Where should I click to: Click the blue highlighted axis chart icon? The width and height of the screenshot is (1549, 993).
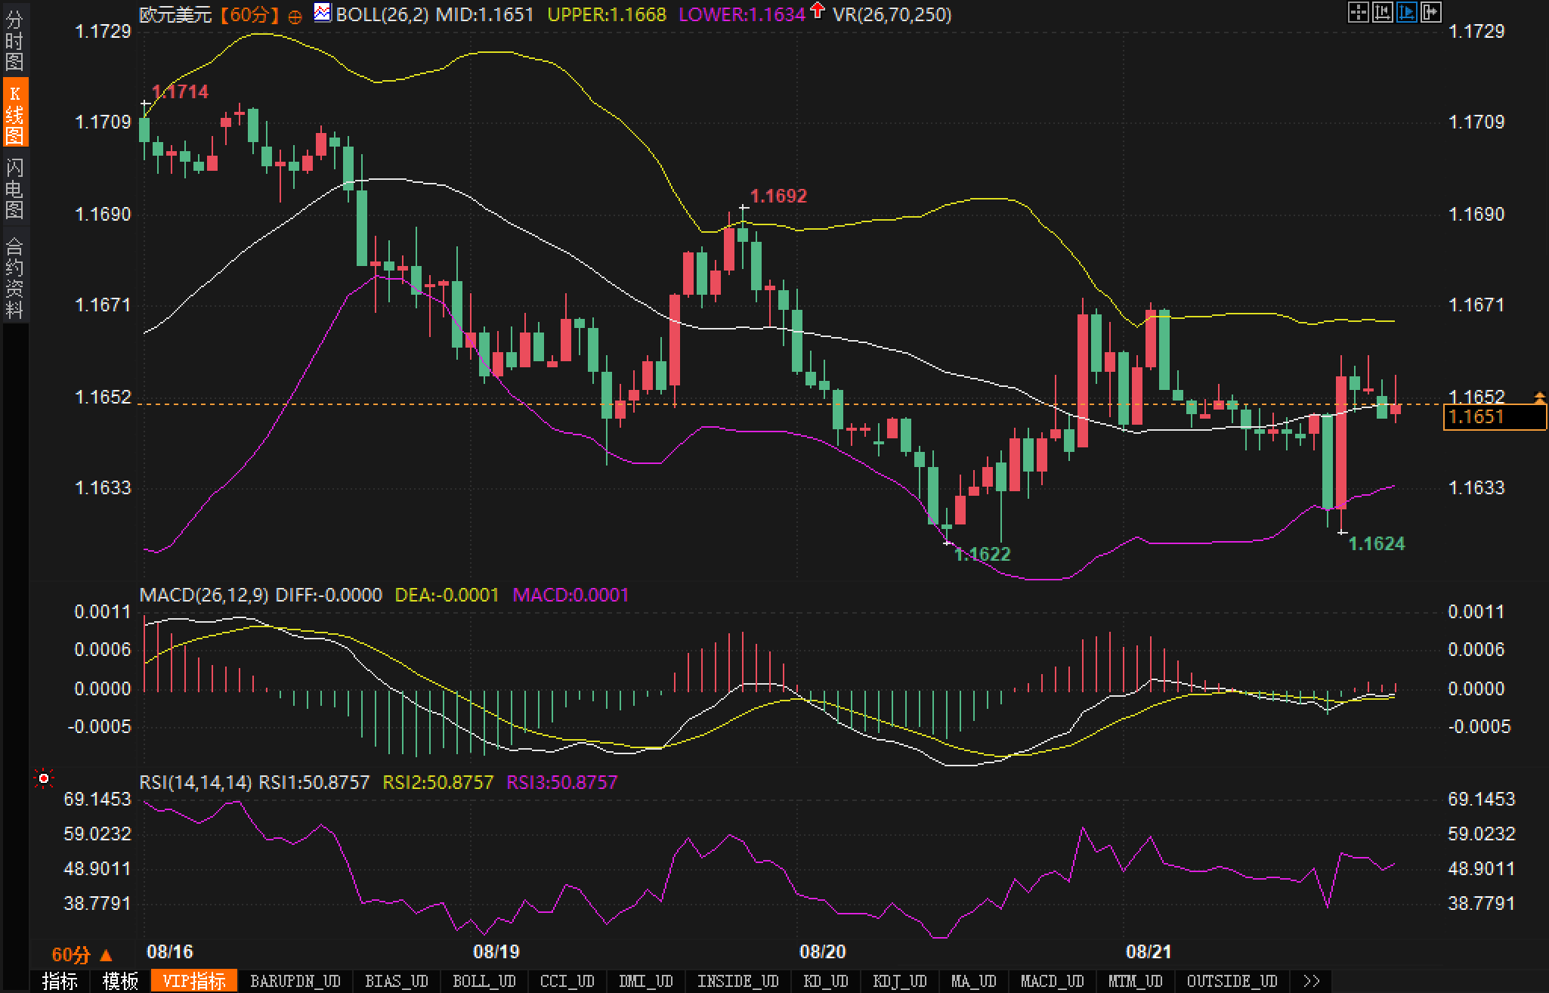coord(1406,12)
